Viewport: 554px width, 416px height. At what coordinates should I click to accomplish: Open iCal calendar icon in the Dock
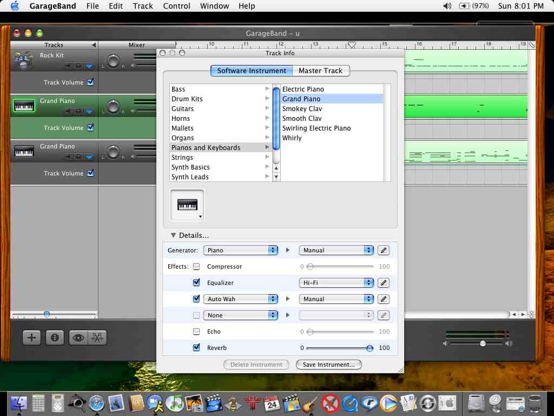click(x=272, y=404)
